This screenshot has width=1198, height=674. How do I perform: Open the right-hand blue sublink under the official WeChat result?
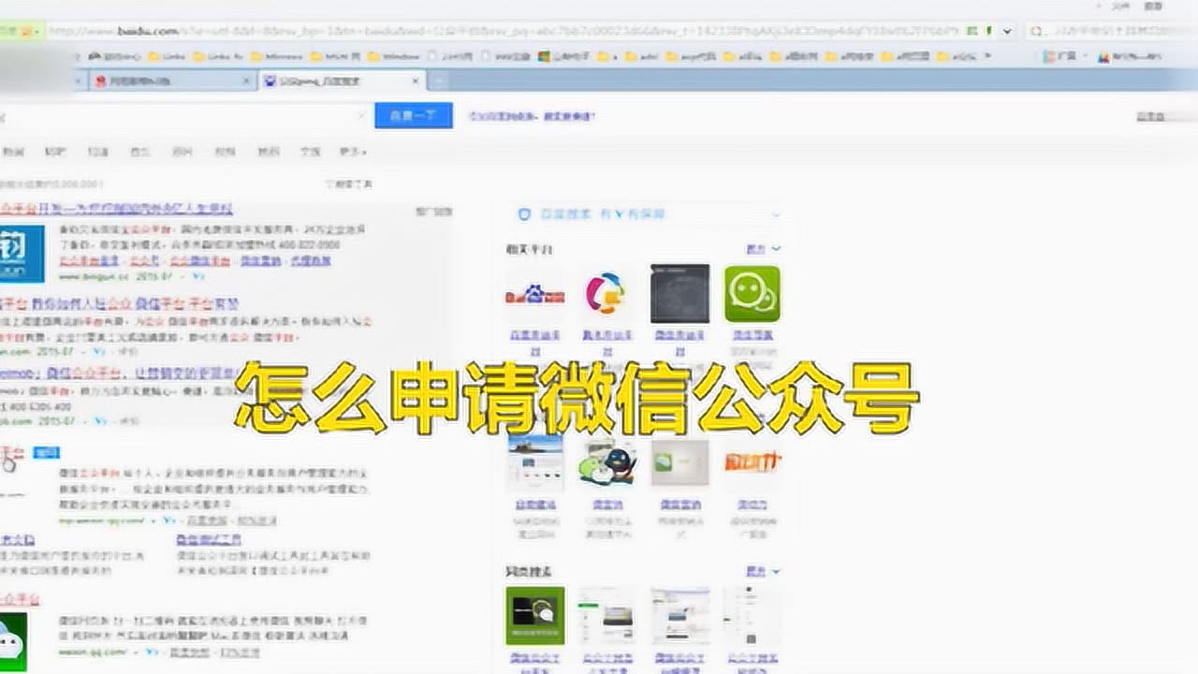coord(209,540)
